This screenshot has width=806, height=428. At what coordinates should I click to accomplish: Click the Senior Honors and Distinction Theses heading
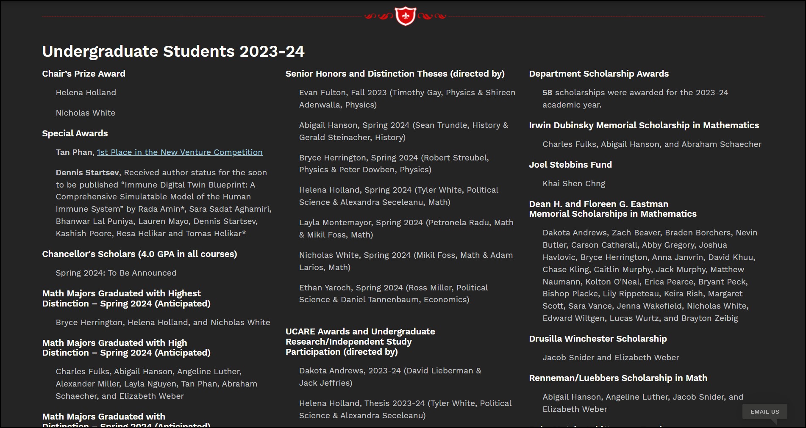(x=395, y=74)
